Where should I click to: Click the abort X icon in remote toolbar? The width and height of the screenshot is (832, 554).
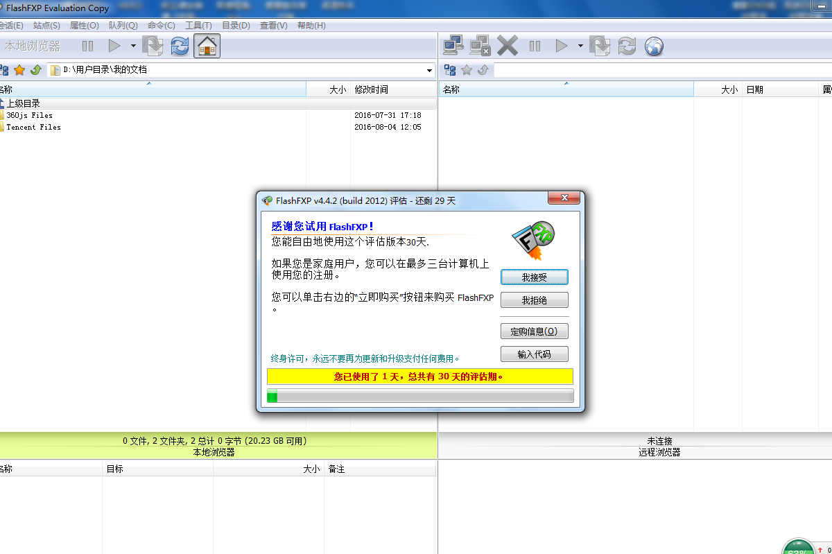point(508,46)
